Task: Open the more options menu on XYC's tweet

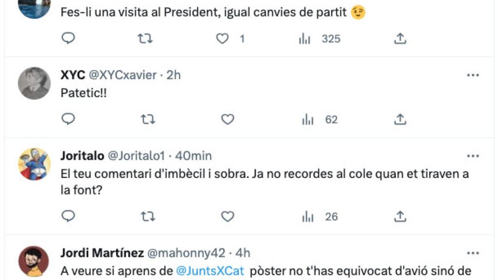Action: [472, 74]
